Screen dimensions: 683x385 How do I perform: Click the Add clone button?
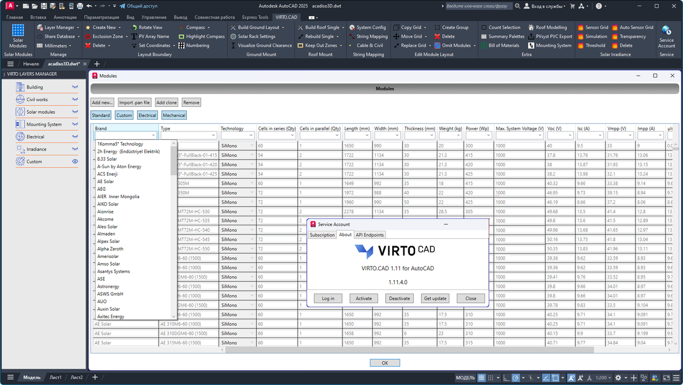(166, 103)
